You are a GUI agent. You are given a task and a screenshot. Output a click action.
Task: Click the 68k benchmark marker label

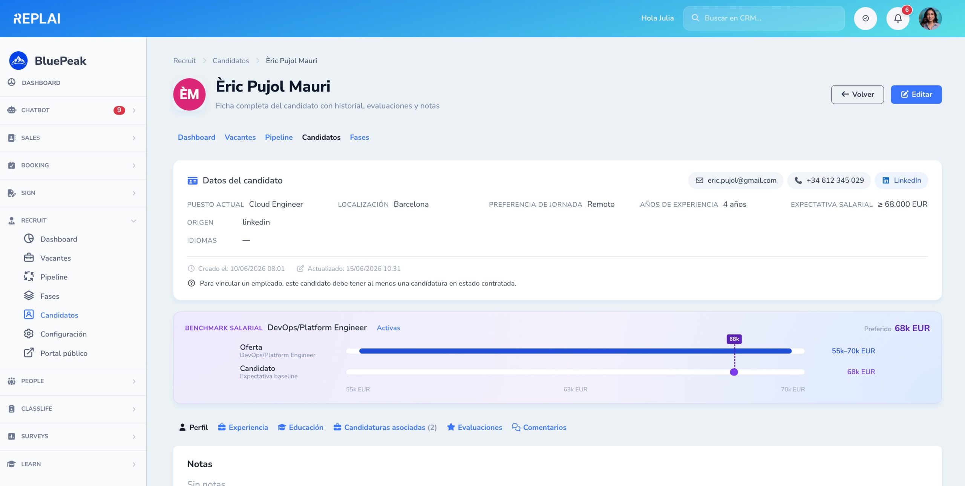734,339
